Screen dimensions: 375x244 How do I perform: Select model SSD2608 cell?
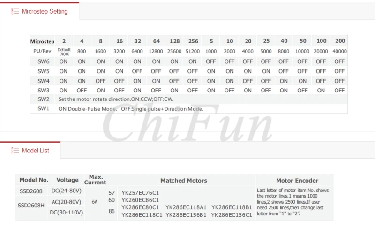click(31, 191)
